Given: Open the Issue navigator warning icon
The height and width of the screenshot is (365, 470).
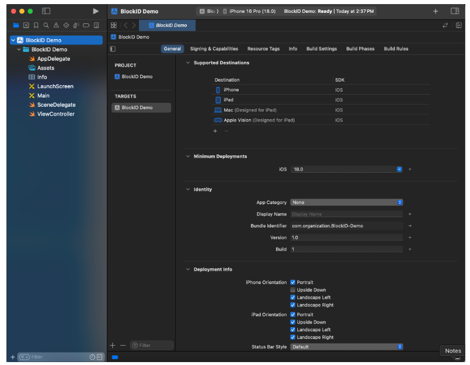Looking at the screenshot, I should coord(56,25).
